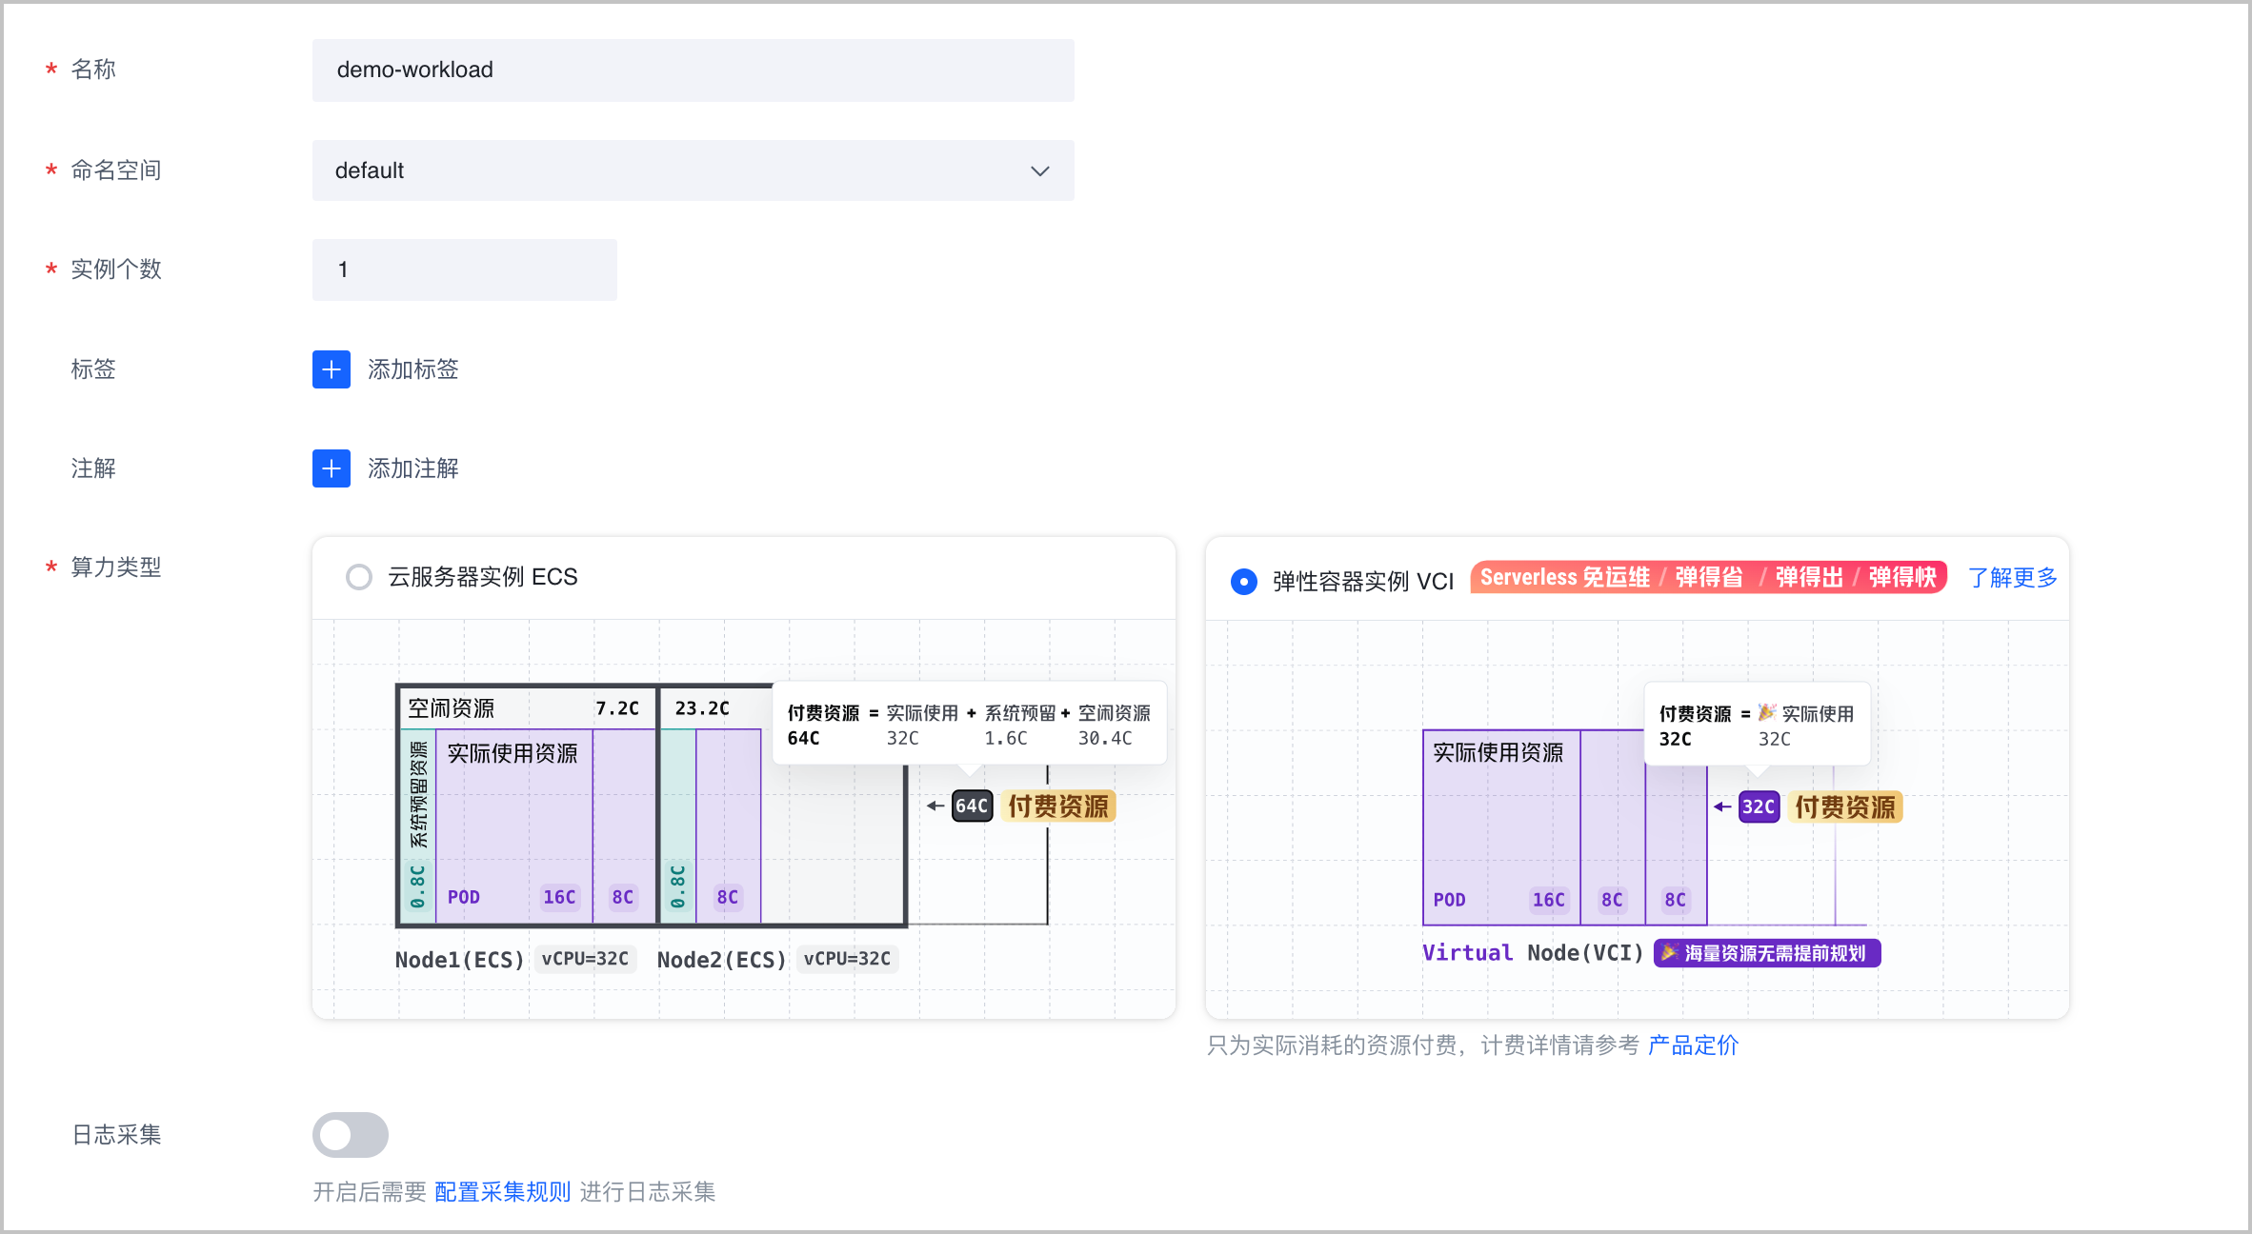Open the 配置采集规则 link
Screen dimensions: 2252x1234
click(502, 1192)
